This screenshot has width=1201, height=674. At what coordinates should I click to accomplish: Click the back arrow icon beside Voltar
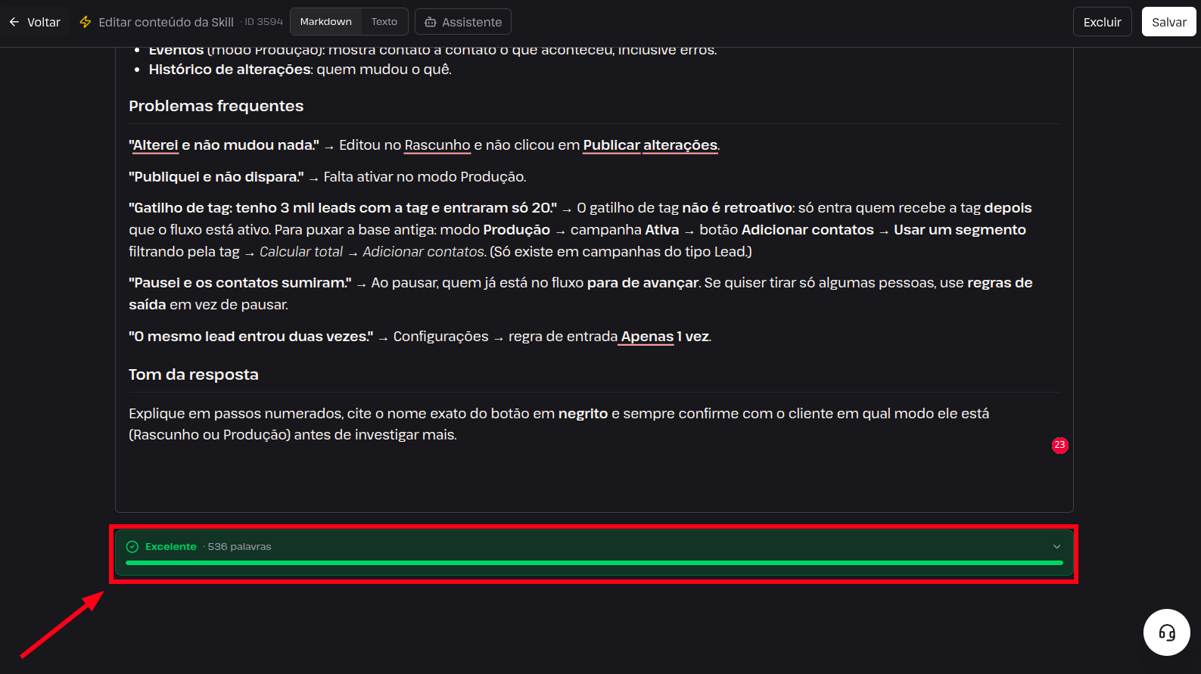(x=14, y=22)
